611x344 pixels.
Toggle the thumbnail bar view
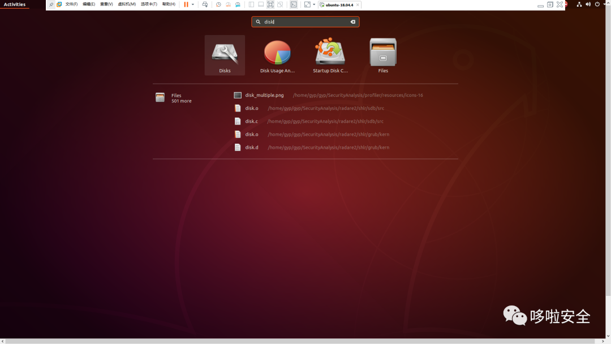[x=261, y=5]
